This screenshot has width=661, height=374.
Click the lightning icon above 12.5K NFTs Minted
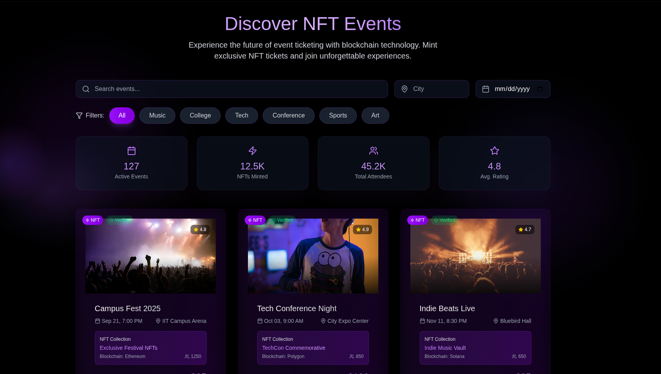tap(252, 151)
